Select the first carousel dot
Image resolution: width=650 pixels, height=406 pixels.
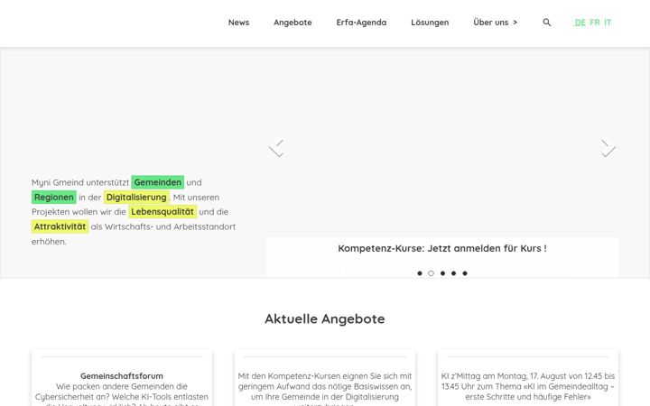coord(420,273)
